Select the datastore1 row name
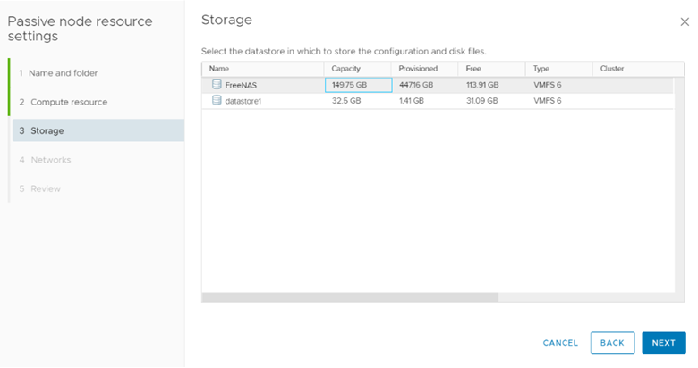The image size is (698, 368). click(x=243, y=101)
